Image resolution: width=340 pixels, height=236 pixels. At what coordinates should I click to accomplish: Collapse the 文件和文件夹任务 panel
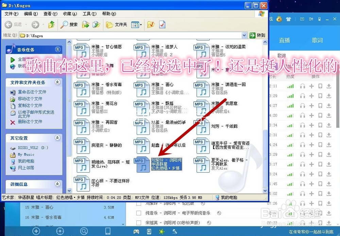tap(57, 82)
